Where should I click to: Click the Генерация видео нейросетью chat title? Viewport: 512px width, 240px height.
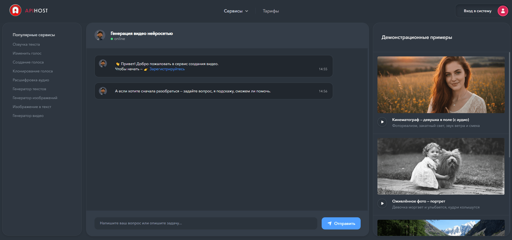[x=142, y=33]
